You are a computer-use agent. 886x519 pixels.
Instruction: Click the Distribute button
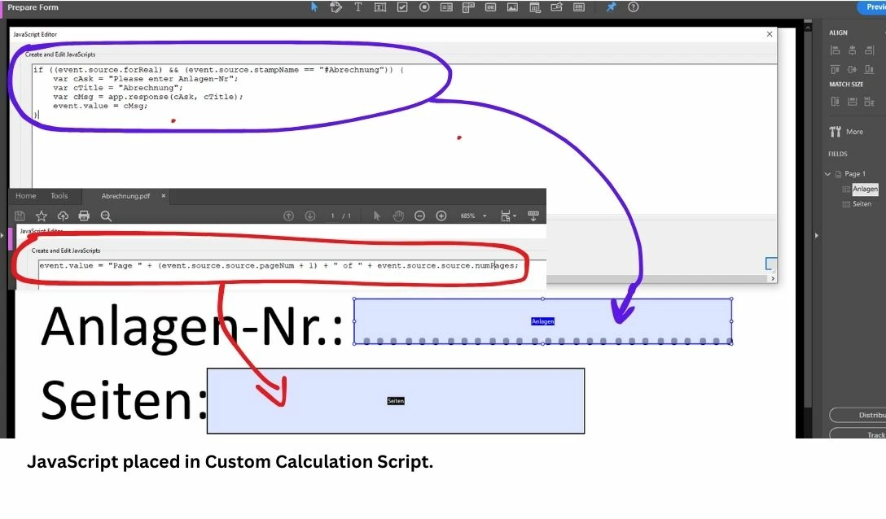pos(857,415)
